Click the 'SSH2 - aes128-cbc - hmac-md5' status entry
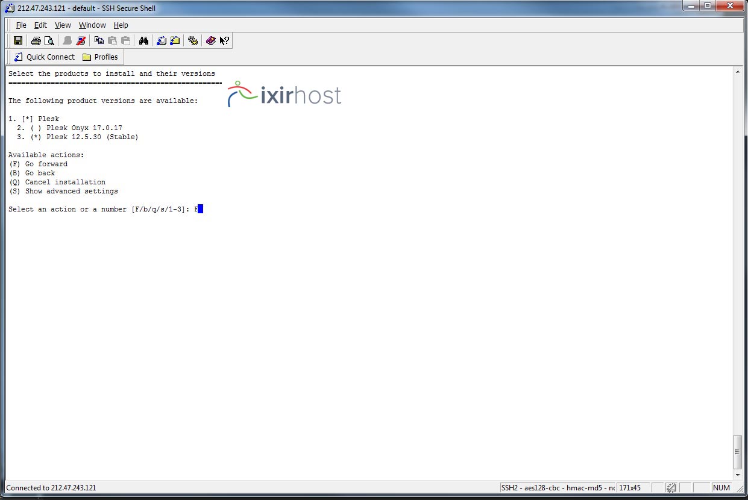Screen dimensions: 748x500 [x=558, y=488]
